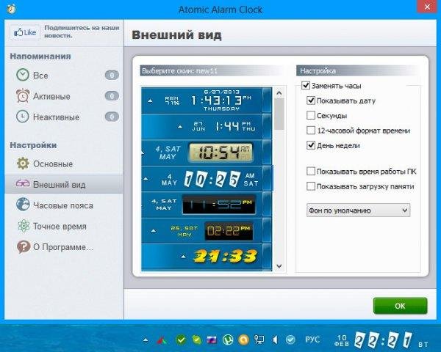441x352 pixels.
Task: Click the О Программе... menu entry
Action: tap(64, 247)
